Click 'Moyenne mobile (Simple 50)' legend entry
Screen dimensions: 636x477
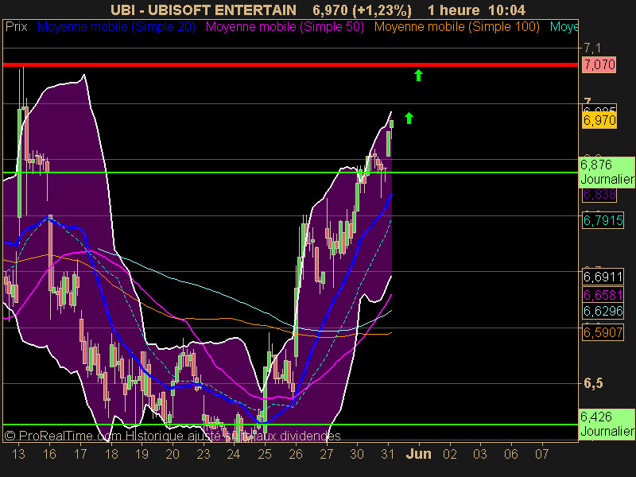285,27
